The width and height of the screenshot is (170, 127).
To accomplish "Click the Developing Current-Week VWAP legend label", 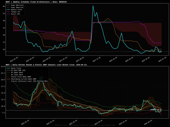I will (24, 79).
